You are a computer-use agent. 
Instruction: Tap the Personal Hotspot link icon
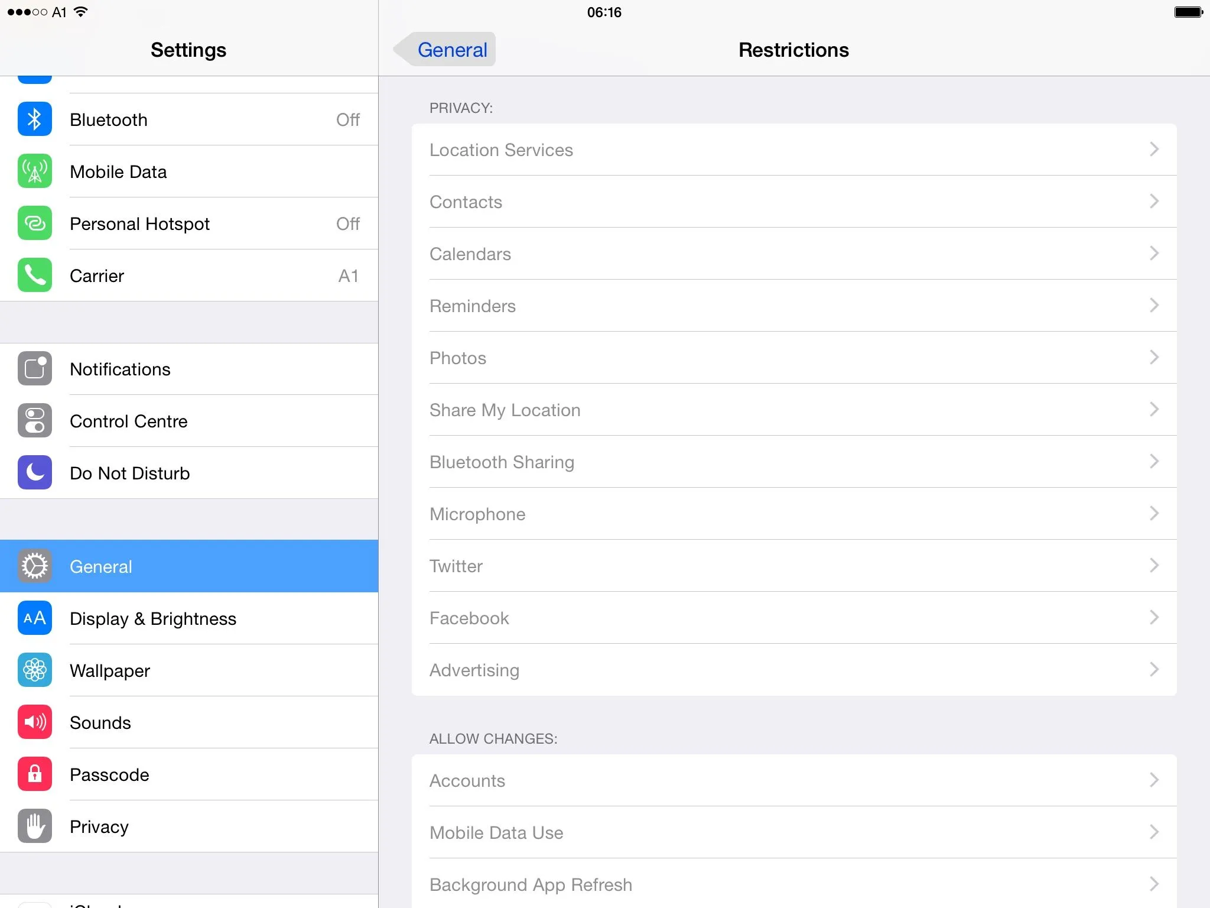[x=35, y=223]
